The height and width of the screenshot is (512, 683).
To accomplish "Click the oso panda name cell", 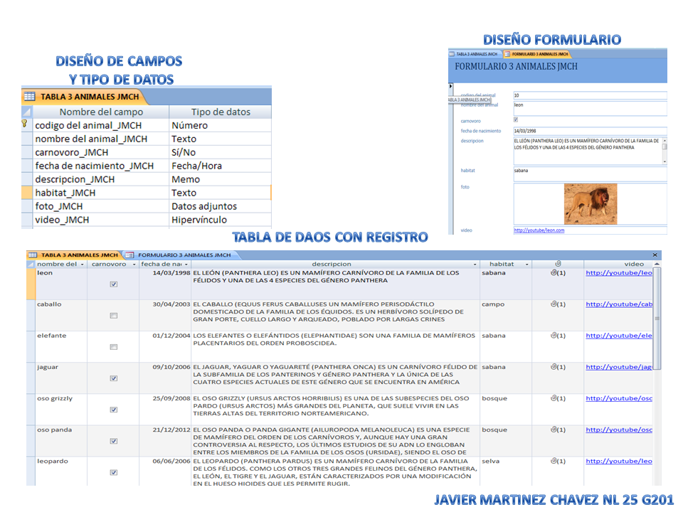I will tap(61, 441).
